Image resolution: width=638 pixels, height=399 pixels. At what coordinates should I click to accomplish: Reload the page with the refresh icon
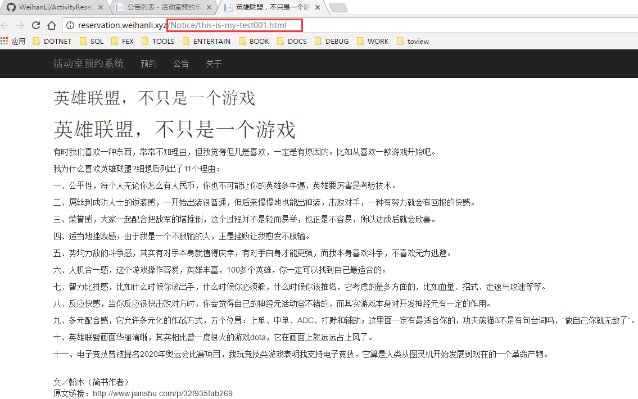(x=36, y=25)
